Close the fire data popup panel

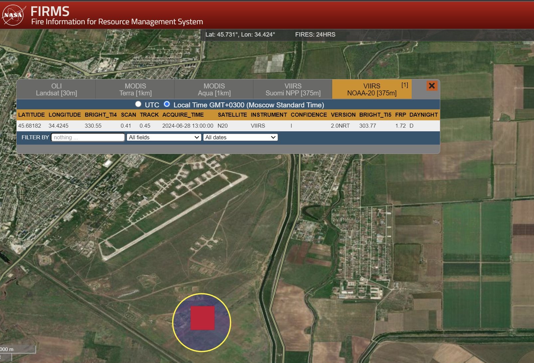pos(432,86)
